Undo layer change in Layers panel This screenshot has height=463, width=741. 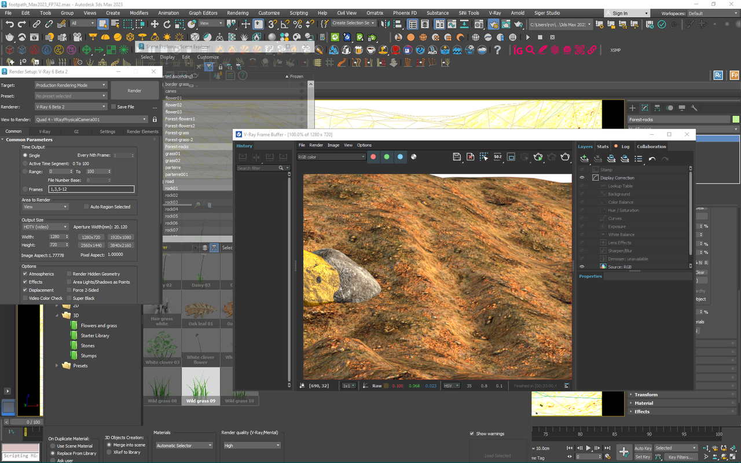coord(652,159)
